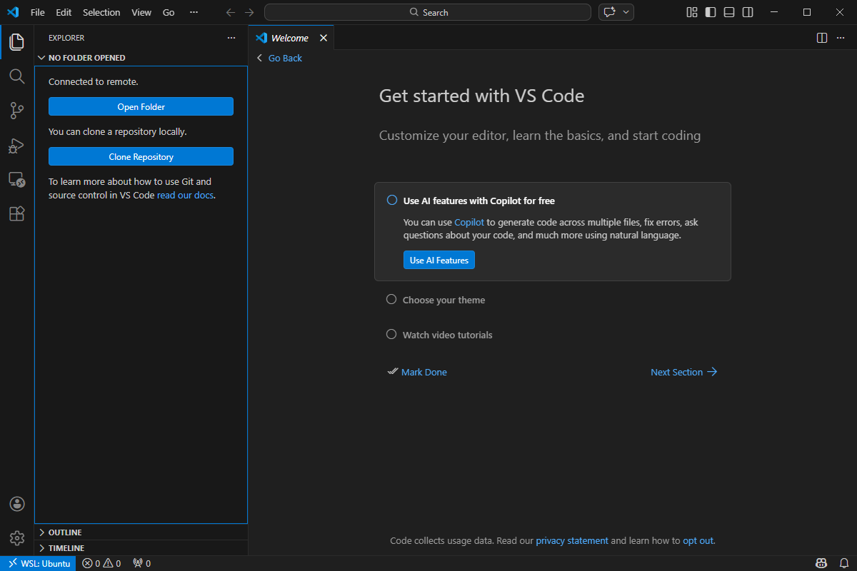Follow the Next Section link
Image resolution: width=857 pixels, height=571 pixels.
click(x=683, y=372)
